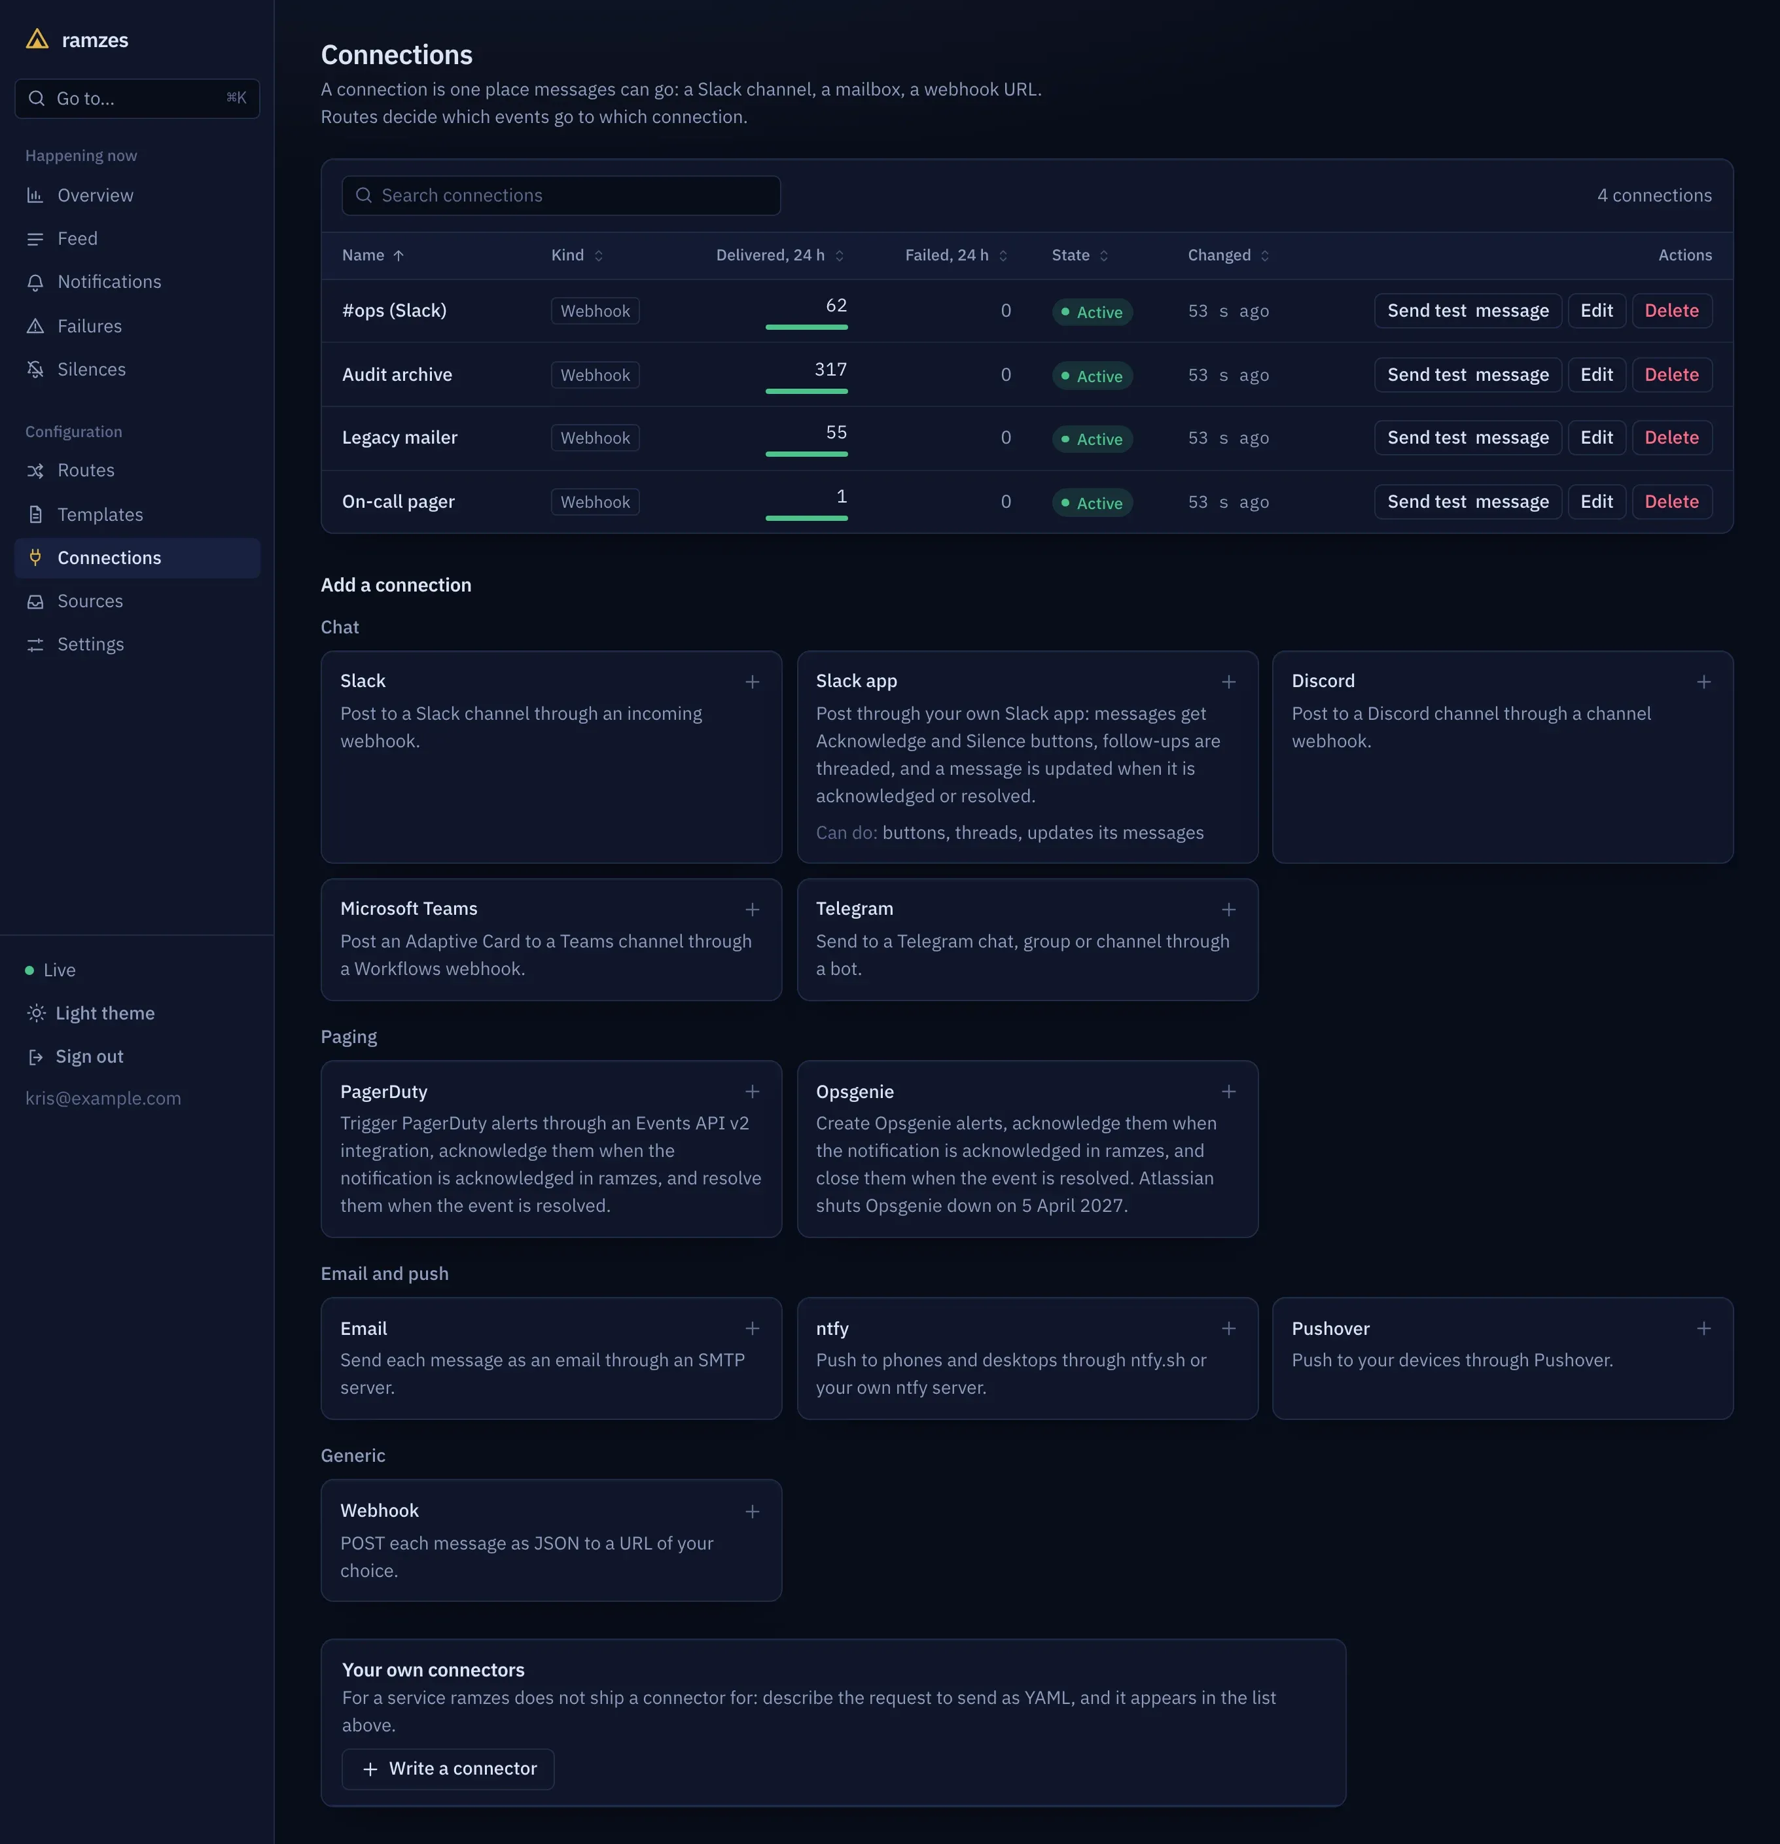Viewport: 1780px width, 1844px height.
Task: Click the kris@example.com account text
Action: (103, 1098)
